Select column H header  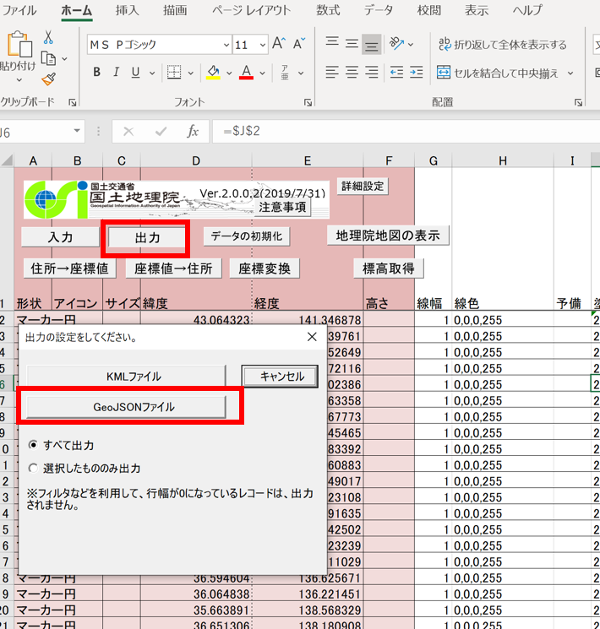pyautogui.click(x=503, y=161)
